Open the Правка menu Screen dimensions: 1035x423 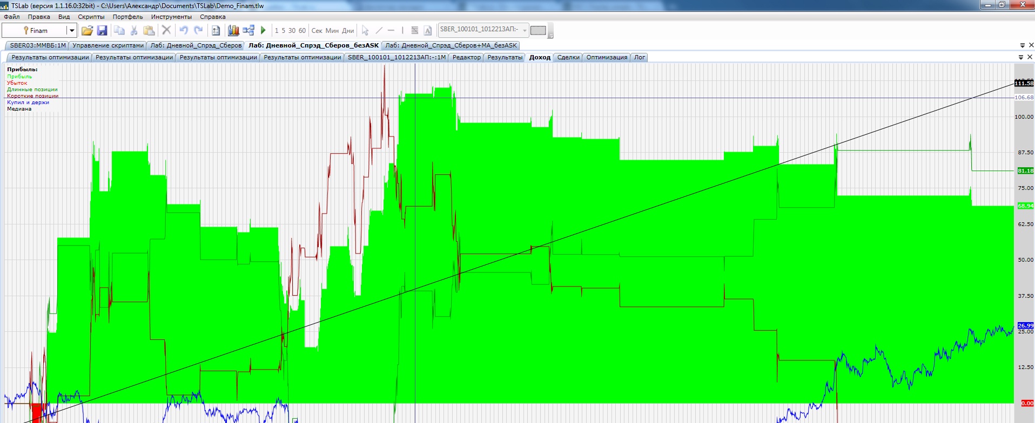click(x=39, y=17)
